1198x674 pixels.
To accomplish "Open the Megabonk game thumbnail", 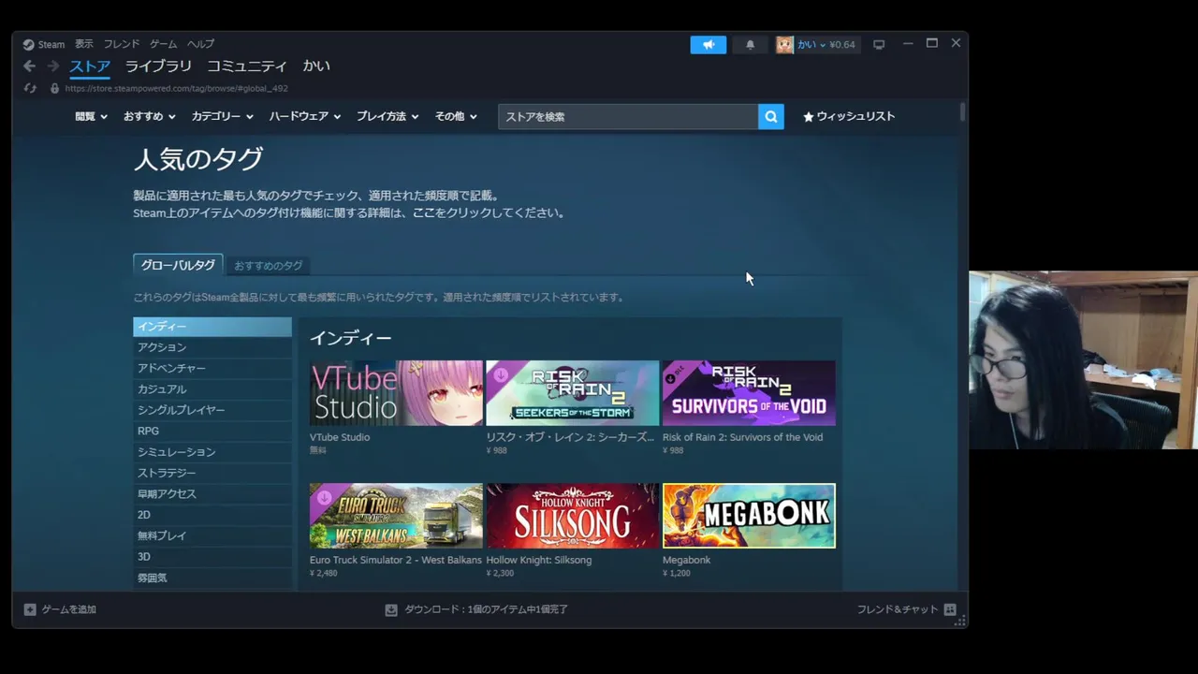I will coord(749,516).
